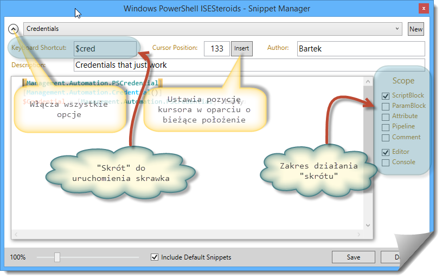
Task: Click the Description text field
Action: [x=249, y=65]
